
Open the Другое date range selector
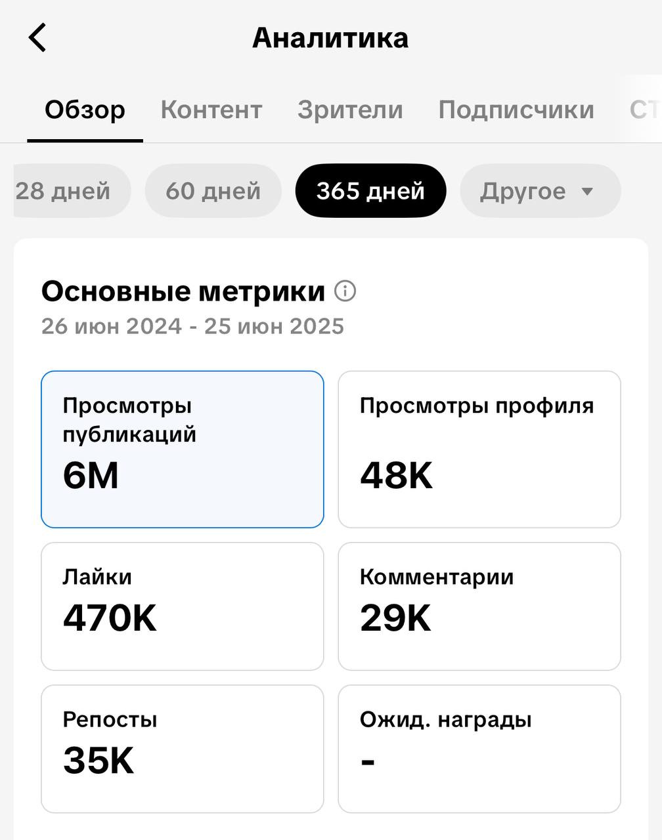tap(540, 191)
